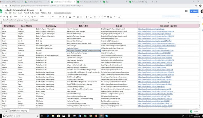203x118 pixels.
Task: Move the document using folder icon
Action: point(41,10)
